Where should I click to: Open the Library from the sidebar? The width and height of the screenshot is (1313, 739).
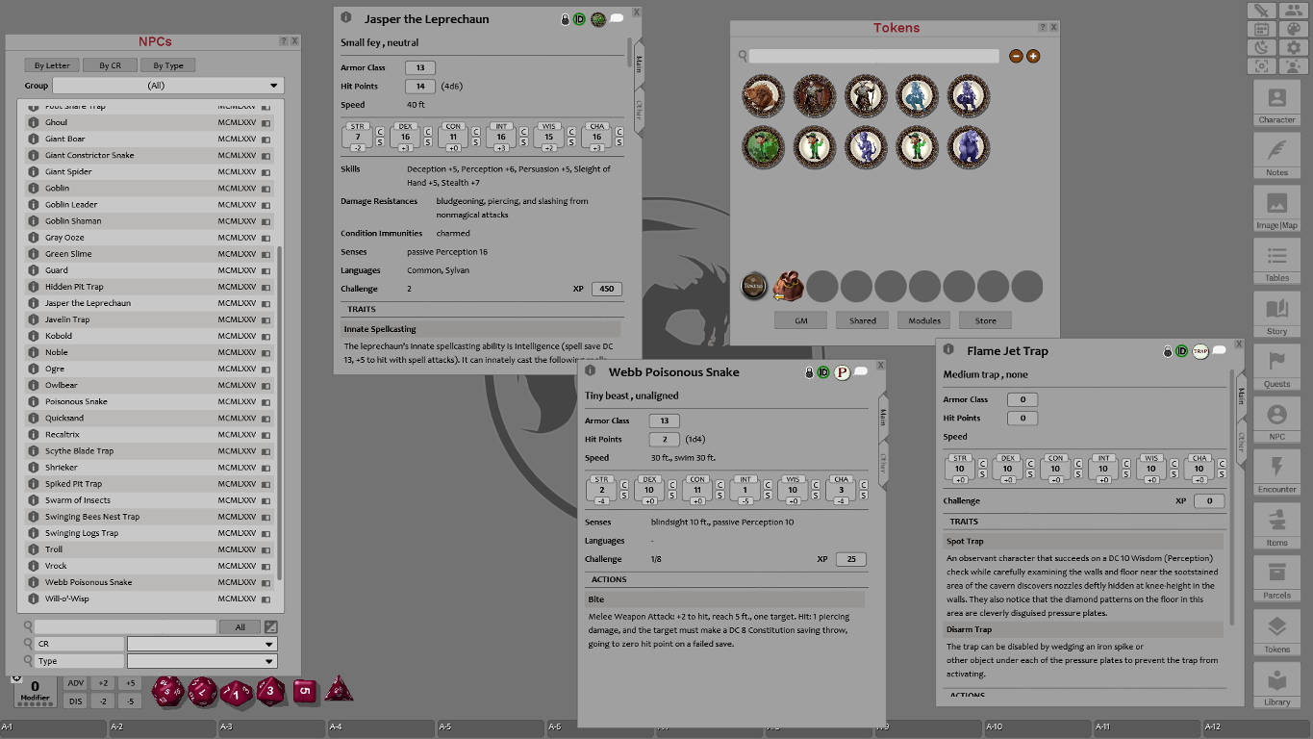(1275, 685)
